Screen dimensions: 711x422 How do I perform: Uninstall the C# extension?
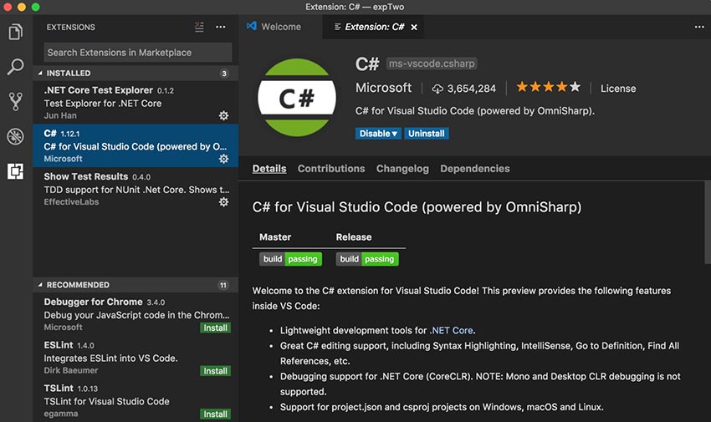427,134
